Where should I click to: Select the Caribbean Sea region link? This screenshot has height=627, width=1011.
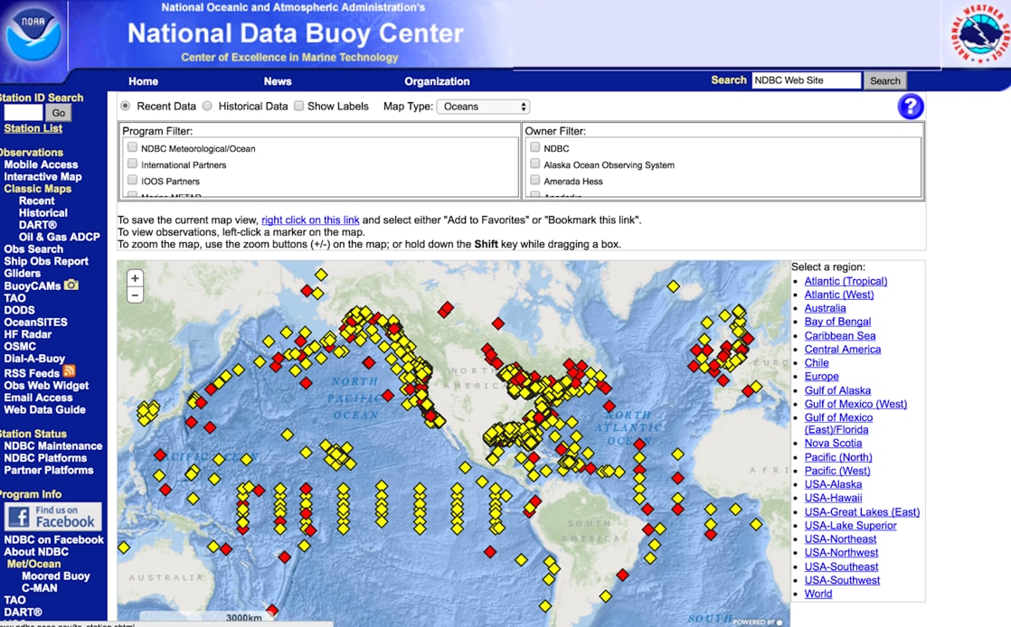[x=840, y=336]
